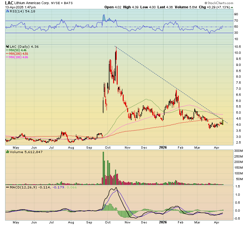
Task: Click the Oct label under the price chart
Action: pos(108,148)
